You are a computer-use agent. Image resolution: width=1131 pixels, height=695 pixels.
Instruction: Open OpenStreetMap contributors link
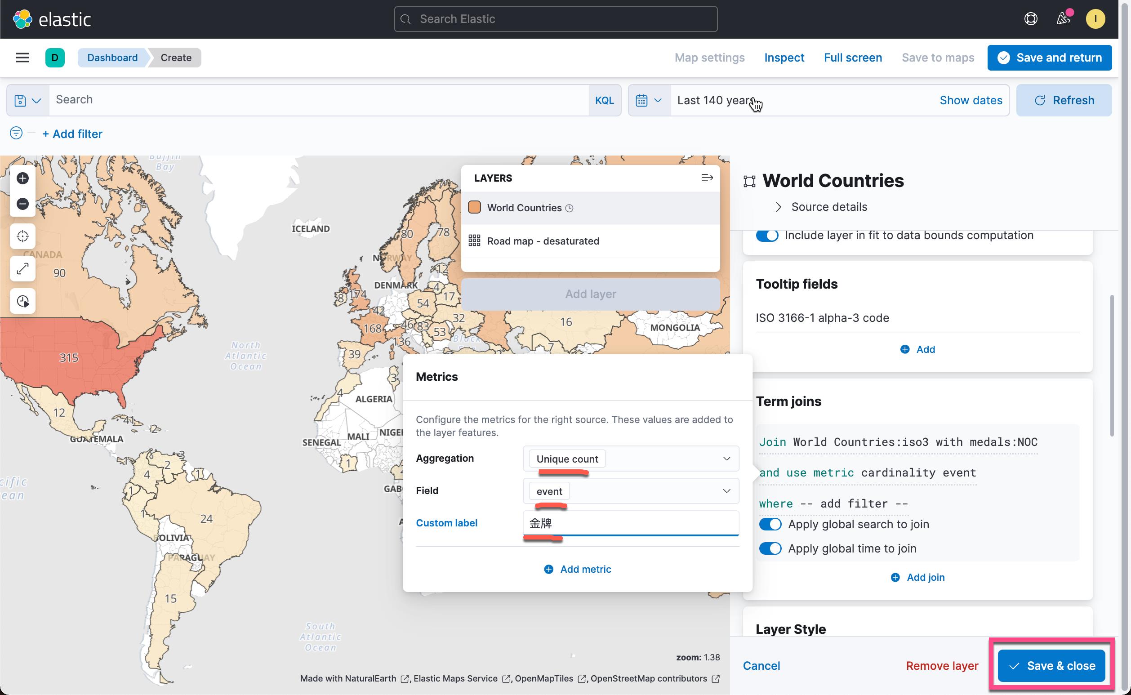point(655,678)
